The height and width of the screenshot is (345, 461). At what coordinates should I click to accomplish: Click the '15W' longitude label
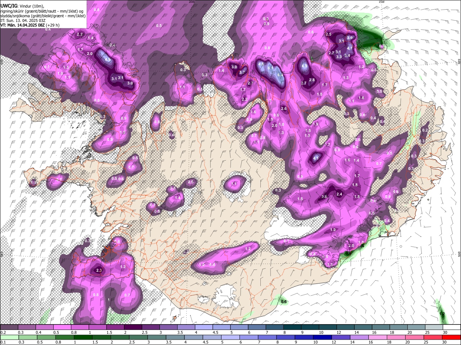click(381, 2)
